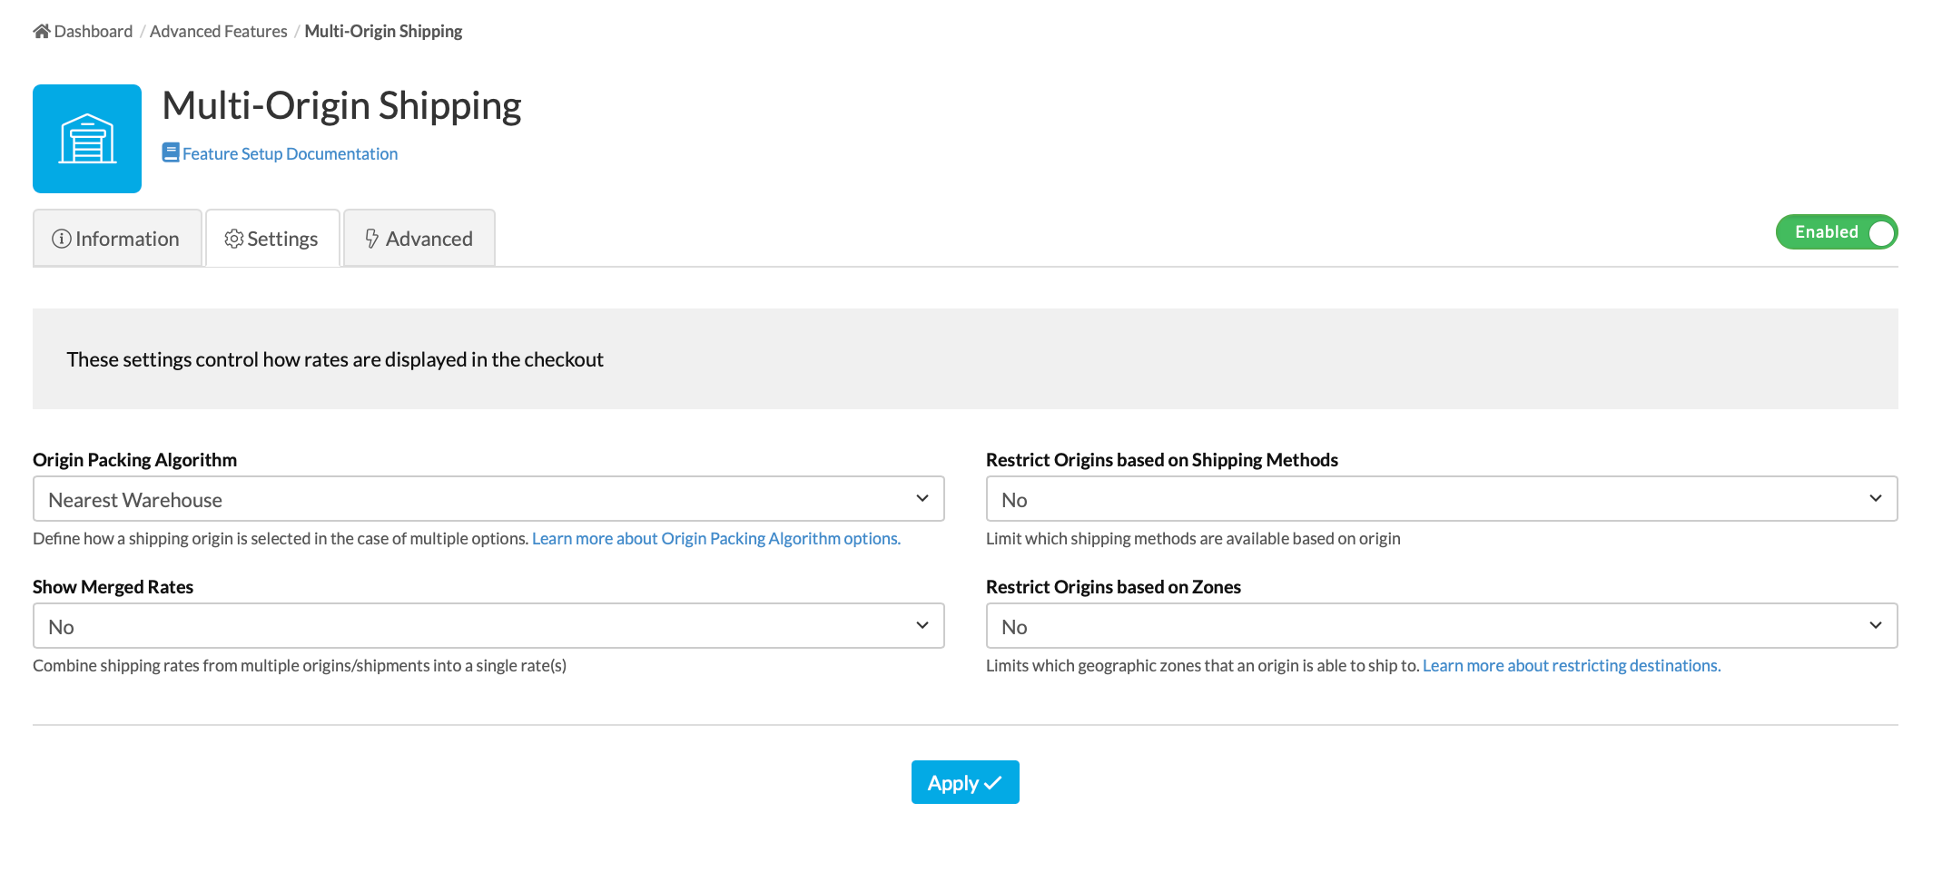Click the lightning bolt icon on Advanced tab

(x=372, y=239)
